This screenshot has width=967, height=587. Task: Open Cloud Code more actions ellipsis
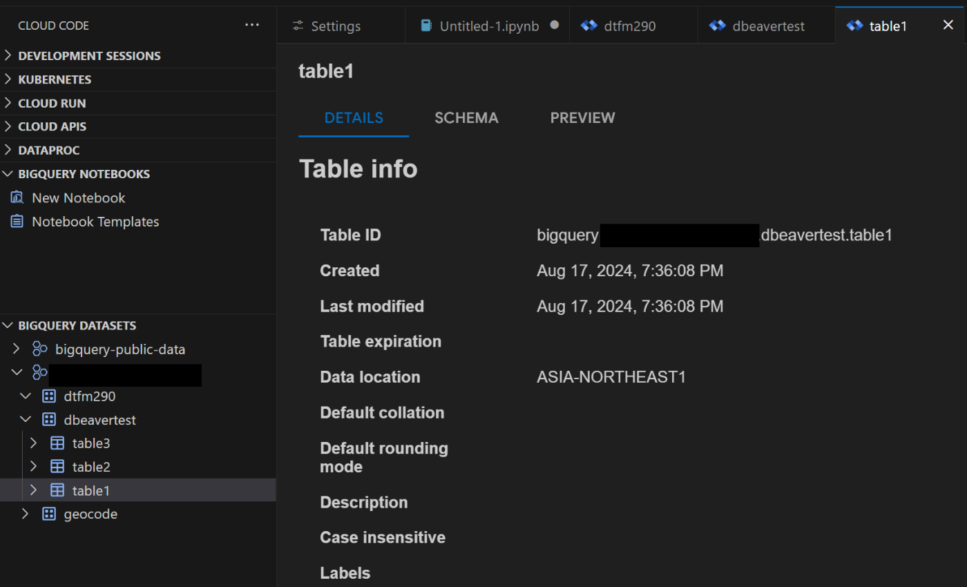252,26
